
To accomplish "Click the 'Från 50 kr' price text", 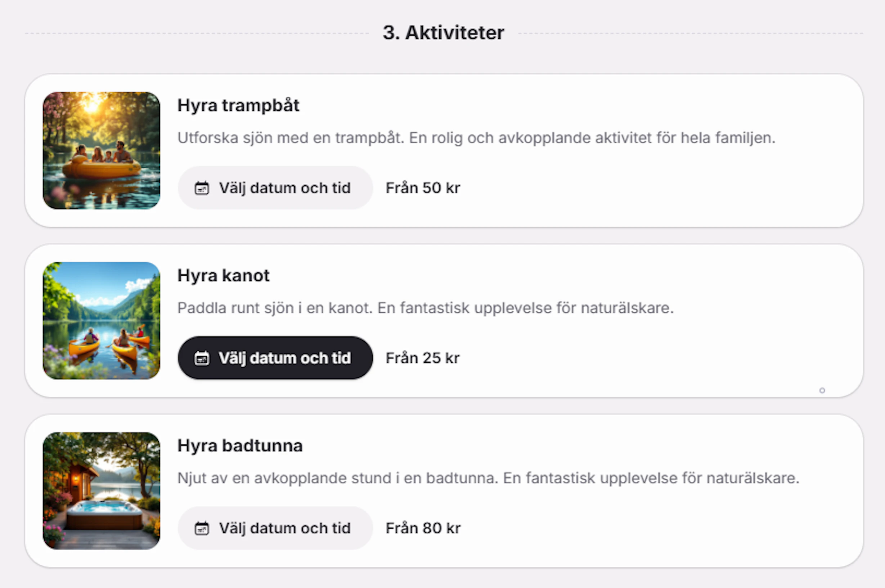I will (x=423, y=188).
